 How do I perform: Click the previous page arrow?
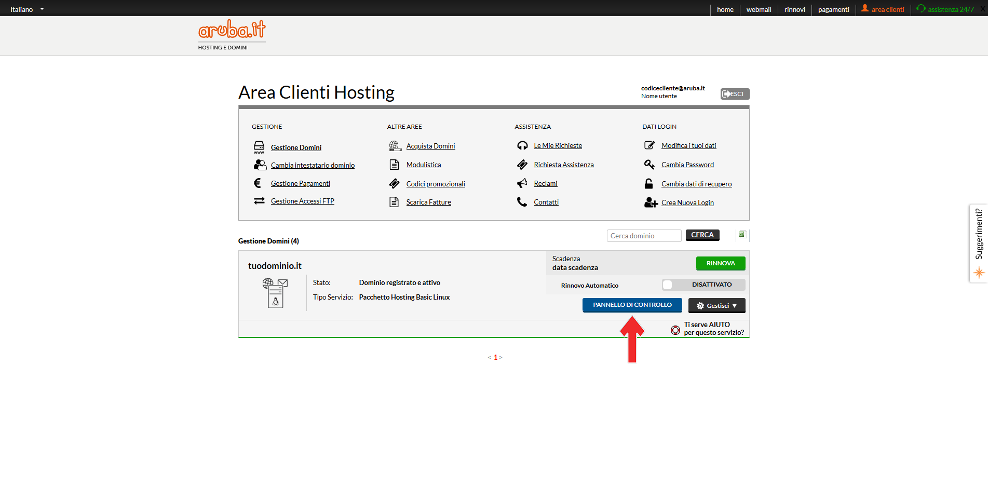(x=490, y=357)
